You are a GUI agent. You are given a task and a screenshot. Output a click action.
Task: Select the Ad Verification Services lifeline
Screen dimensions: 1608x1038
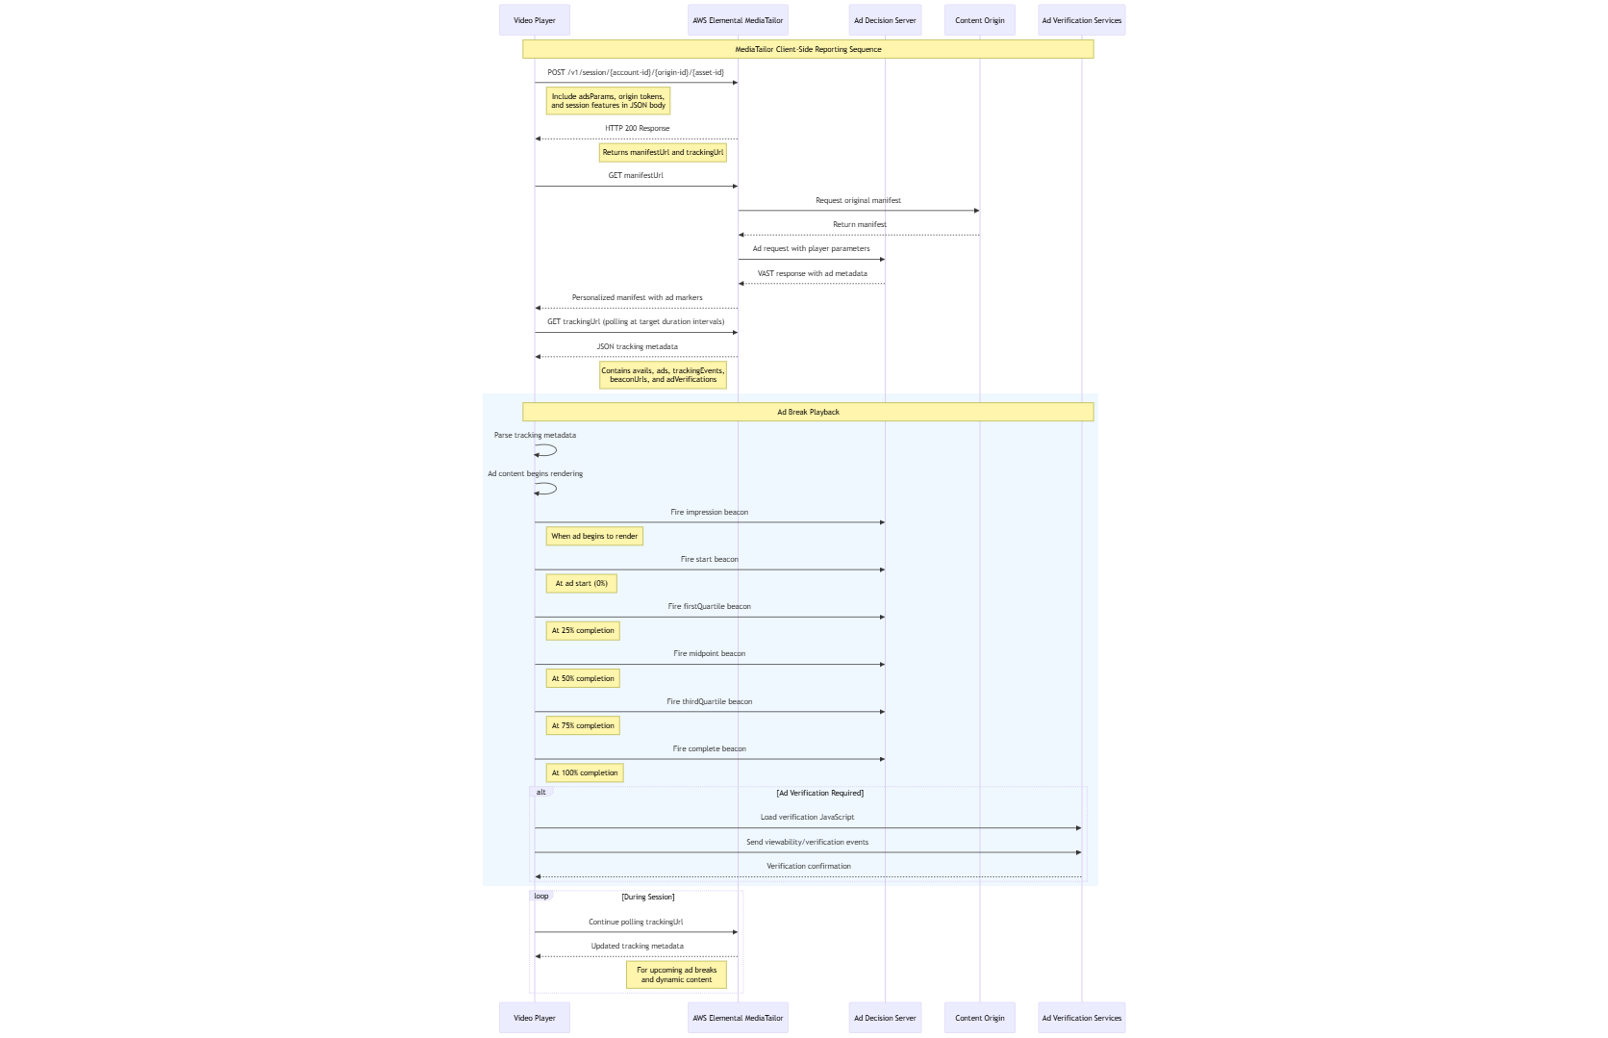pos(1081,19)
